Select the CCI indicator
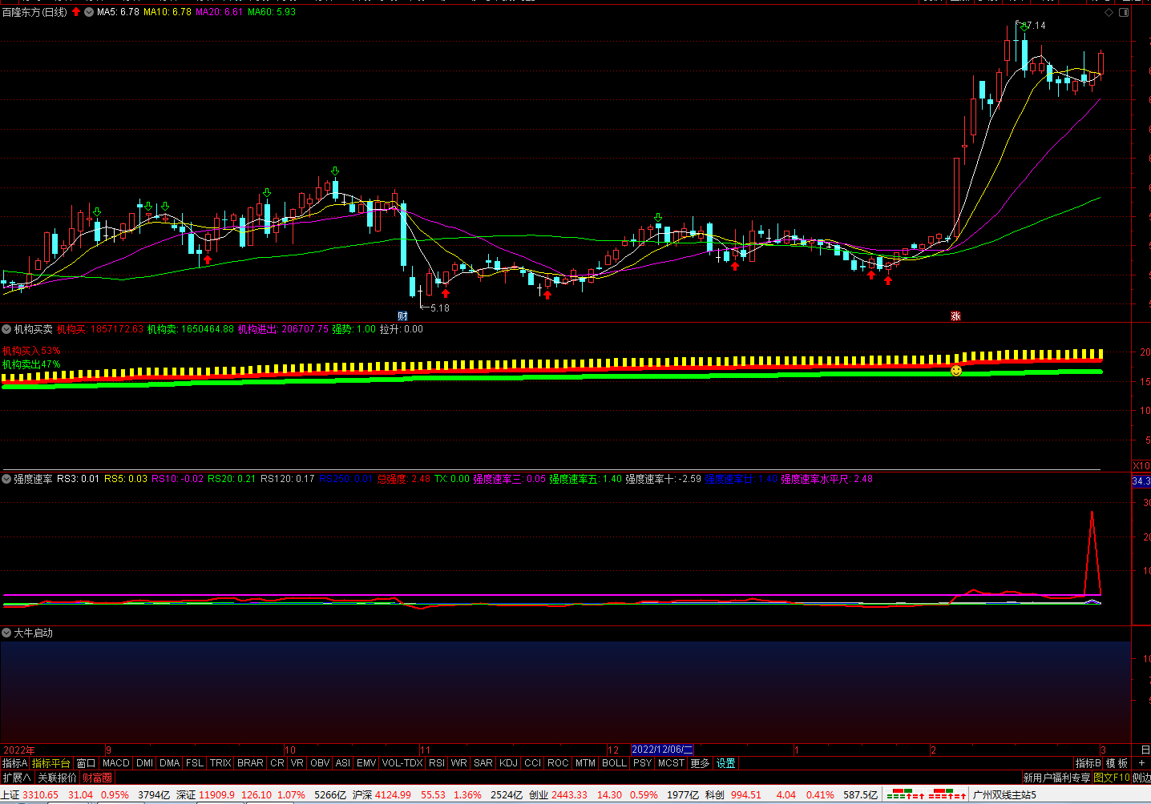1151x804 pixels. [x=532, y=763]
